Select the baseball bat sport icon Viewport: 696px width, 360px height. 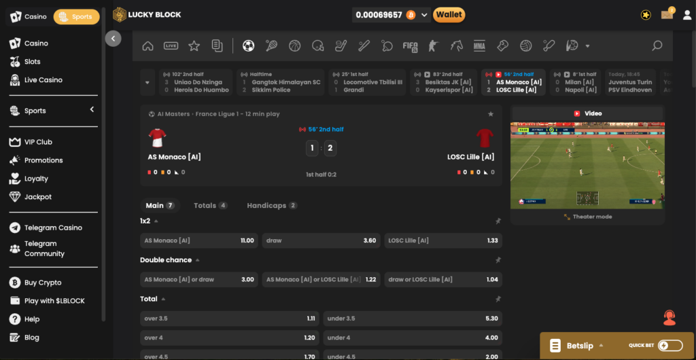pyautogui.click(x=364, y=46)
